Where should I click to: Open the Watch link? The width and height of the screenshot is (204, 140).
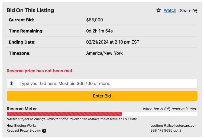point(170,10)
